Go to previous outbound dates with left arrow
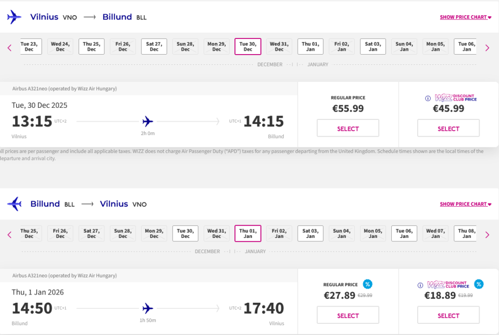This screenshot has width=499, height=335. [9, 48]
